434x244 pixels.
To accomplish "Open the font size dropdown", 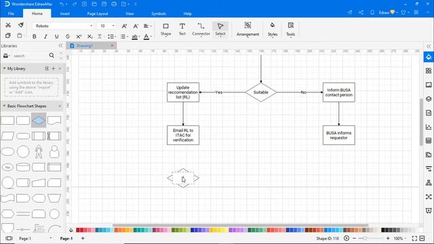I will [x=113, y=26].
